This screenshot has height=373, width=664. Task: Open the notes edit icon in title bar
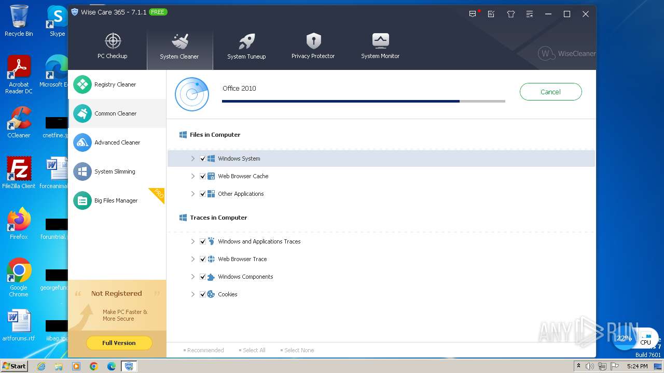[491, 14]
